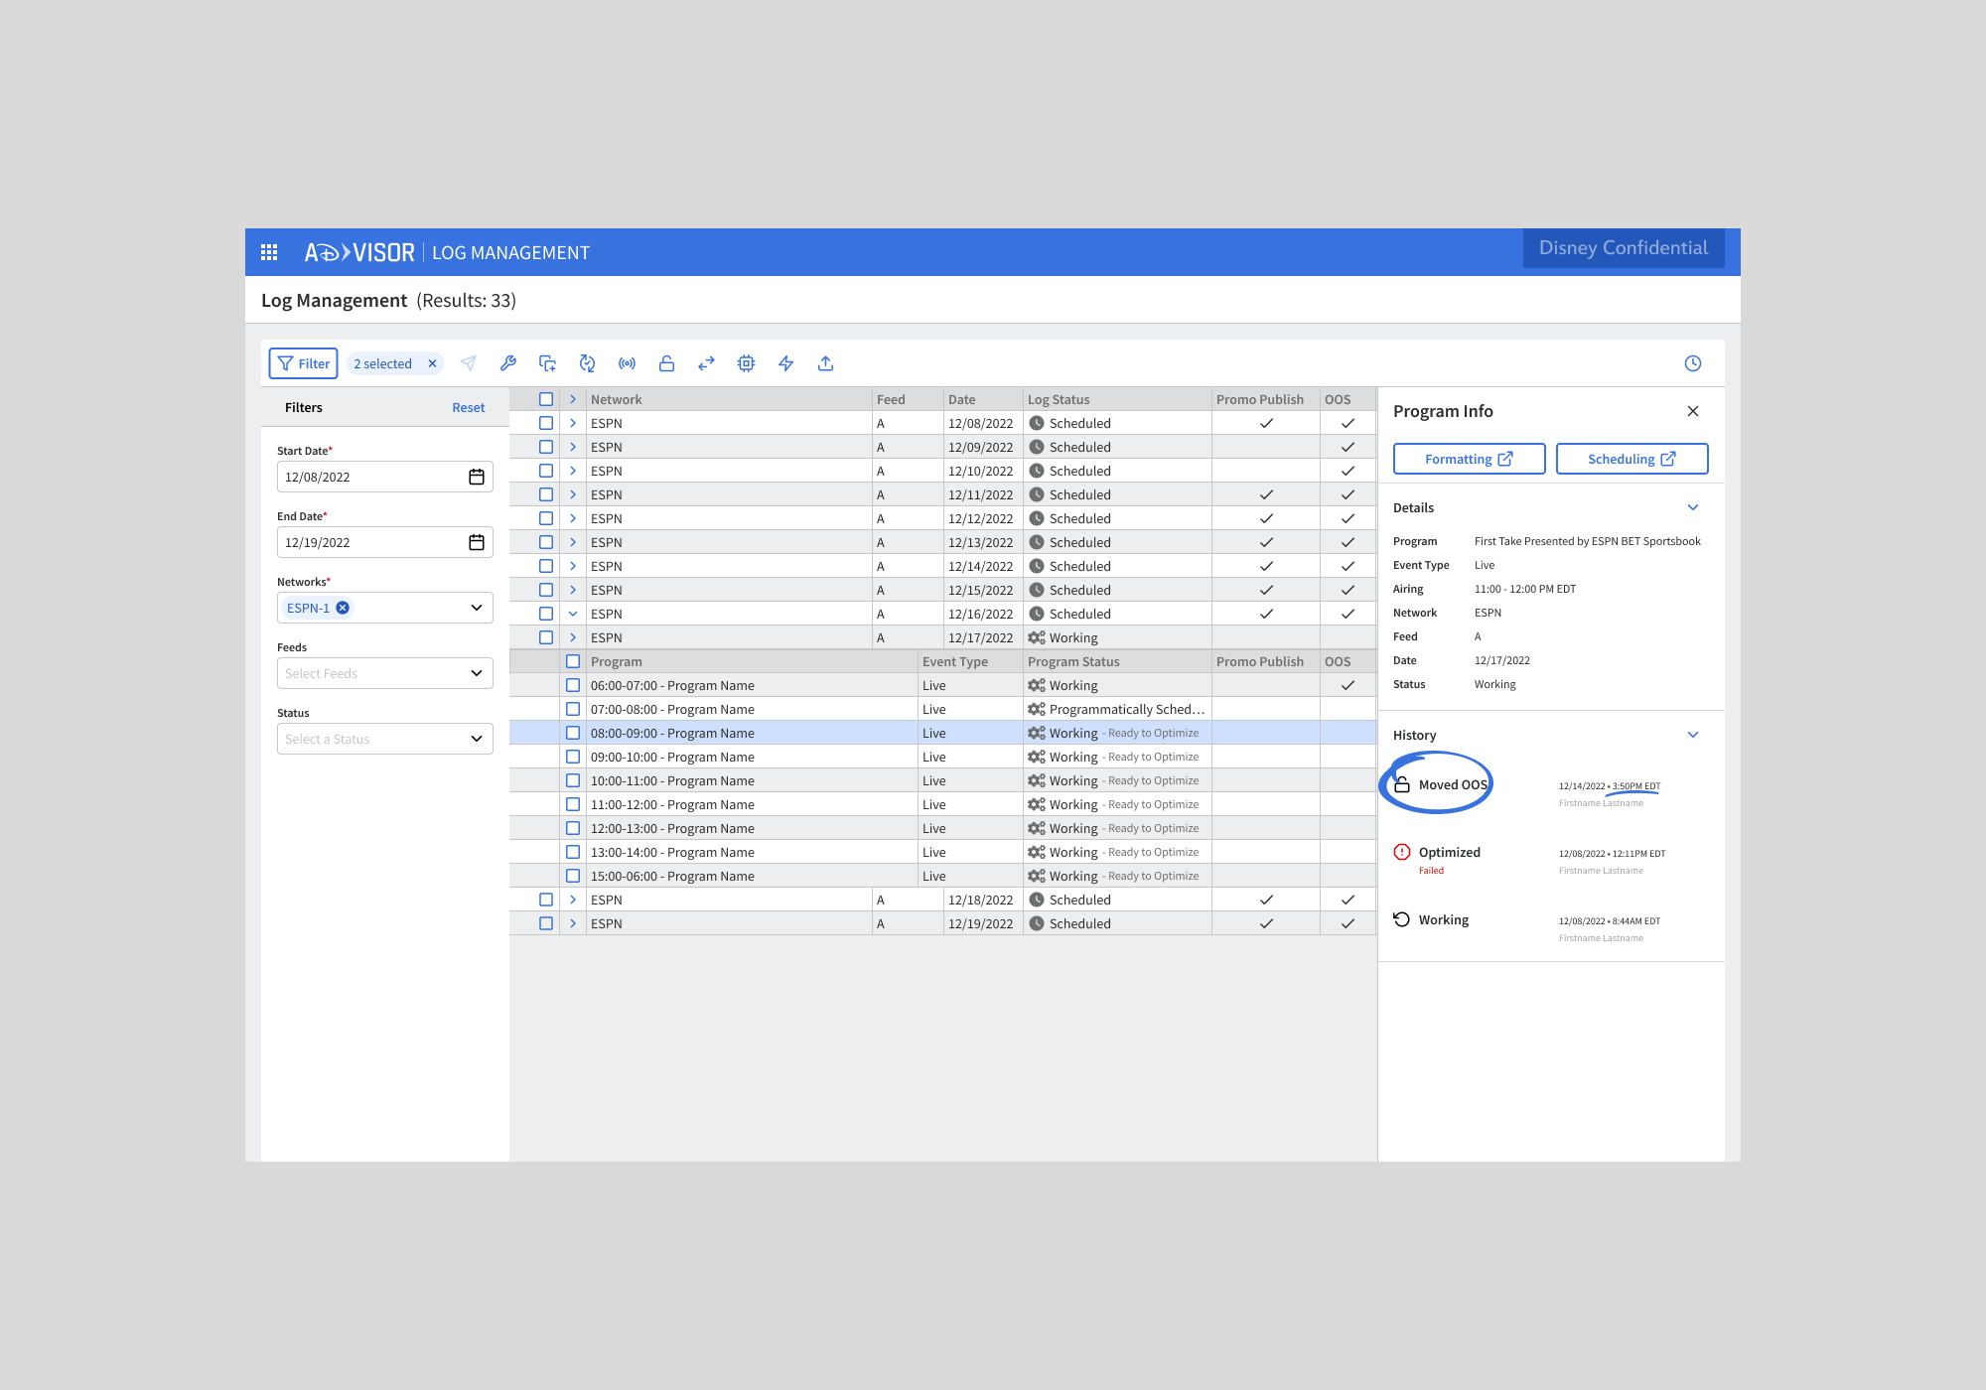The height and width of the screenshot is (1390, 1986).
Task: Click the export/upload icon in the toolbar
Action: pyautogui.click(x=825, y=363)
